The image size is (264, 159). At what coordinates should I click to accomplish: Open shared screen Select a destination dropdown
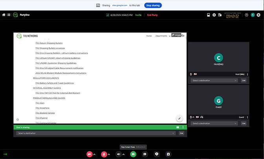coord(96,133)
